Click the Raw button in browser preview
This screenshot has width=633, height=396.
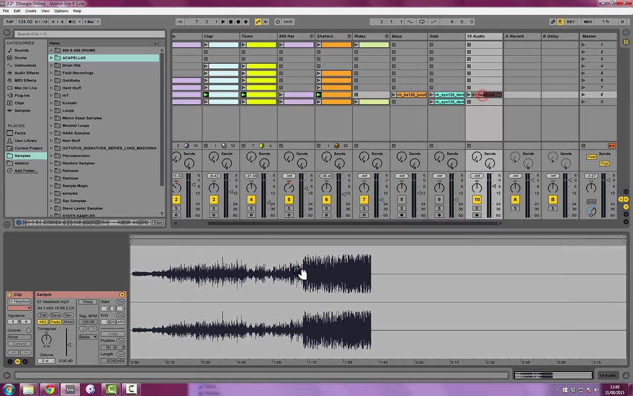[158, 223]
